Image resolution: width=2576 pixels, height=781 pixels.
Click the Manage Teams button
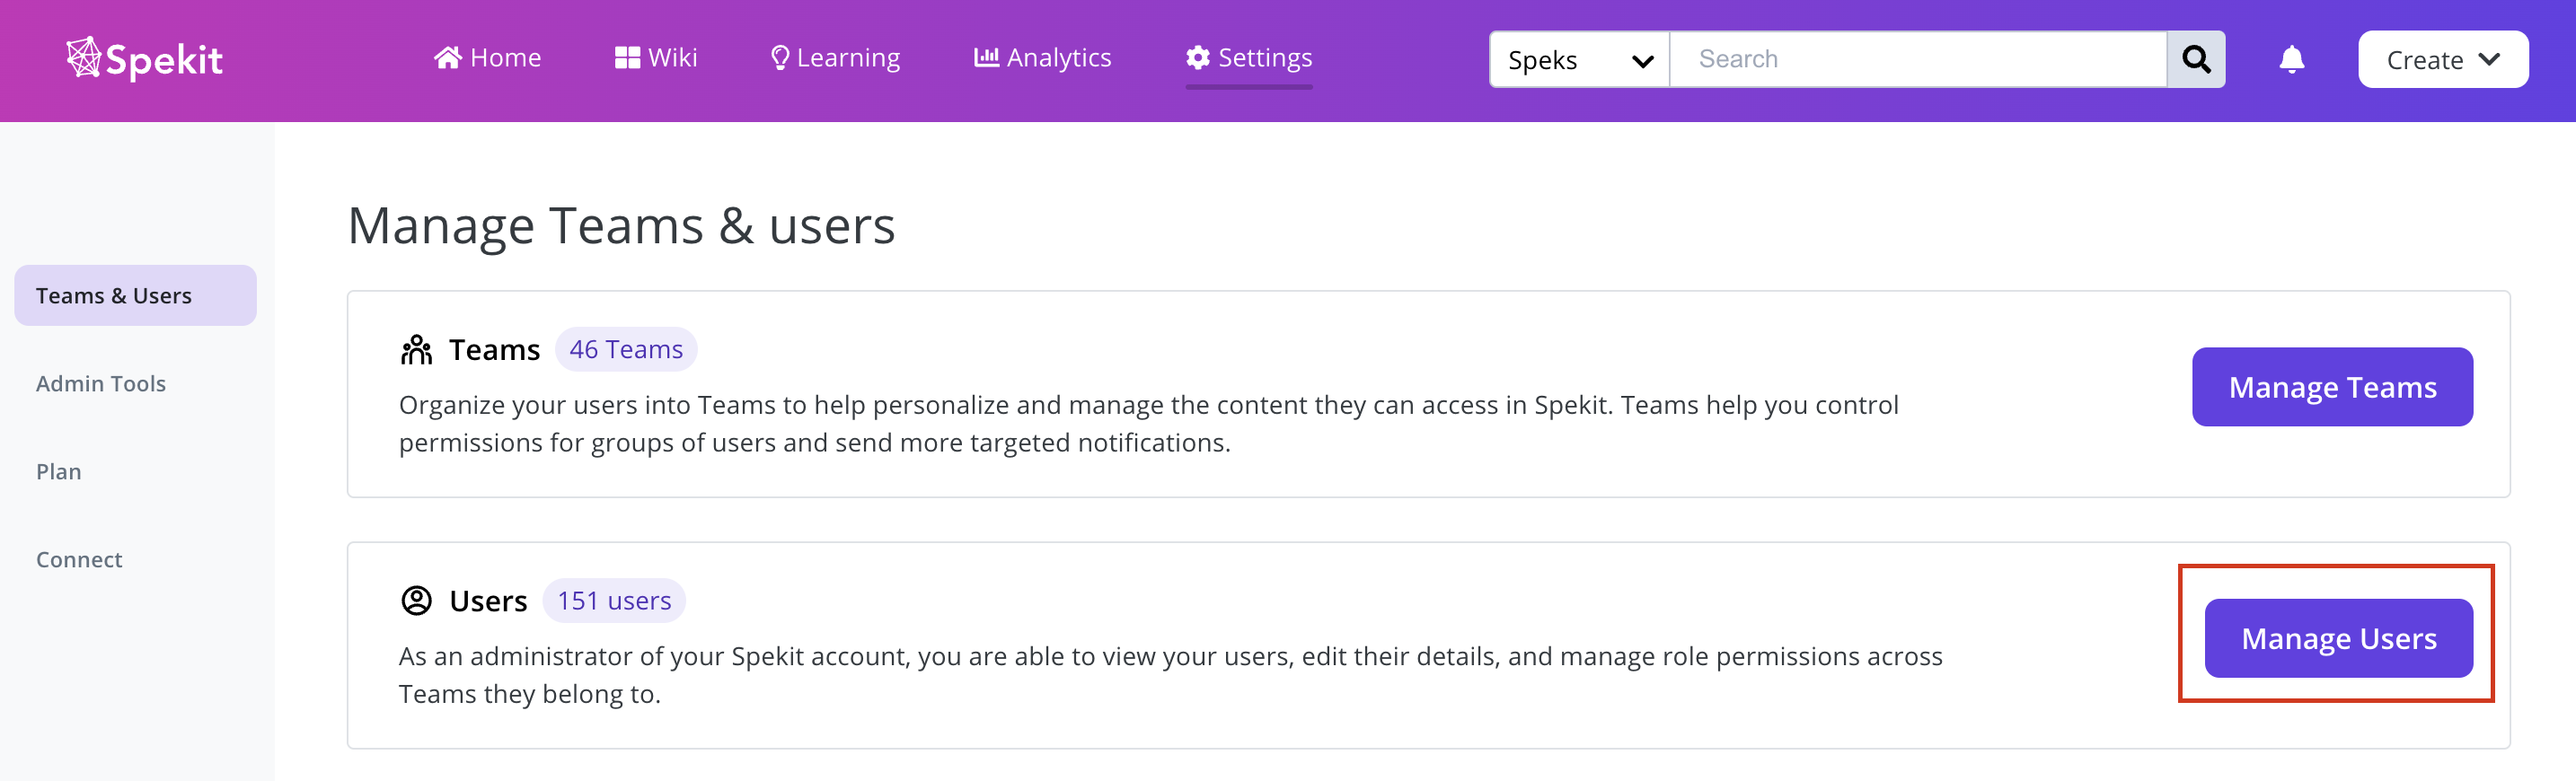pyautogui.click(x=2332, y=387)
